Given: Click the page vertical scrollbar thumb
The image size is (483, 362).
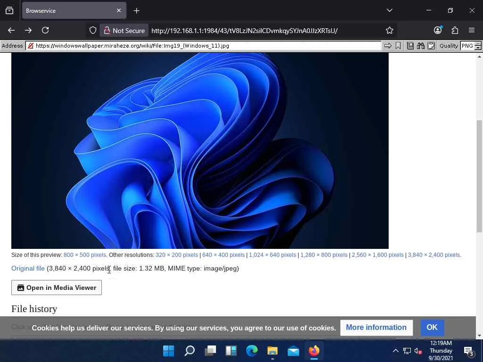Looking at the screenshot, I should tap(479, 176).
